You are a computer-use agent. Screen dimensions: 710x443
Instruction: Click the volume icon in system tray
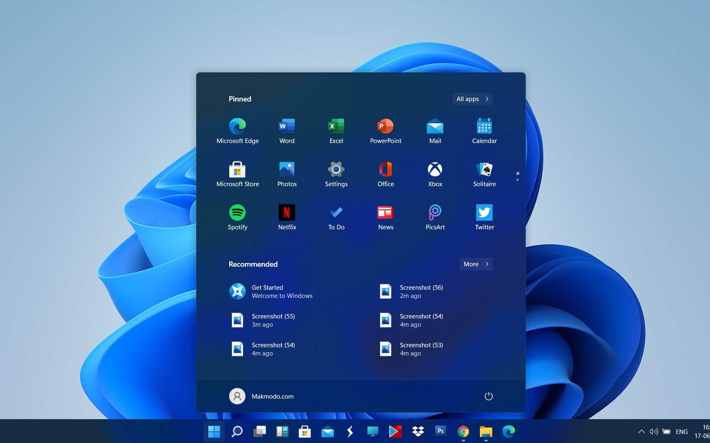click(x=654, y=431)
